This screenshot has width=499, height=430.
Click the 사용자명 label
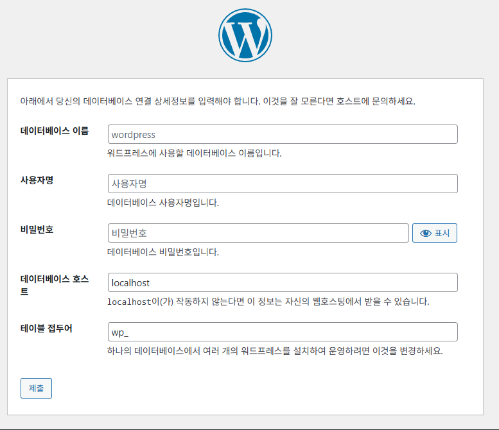(37, 180)
